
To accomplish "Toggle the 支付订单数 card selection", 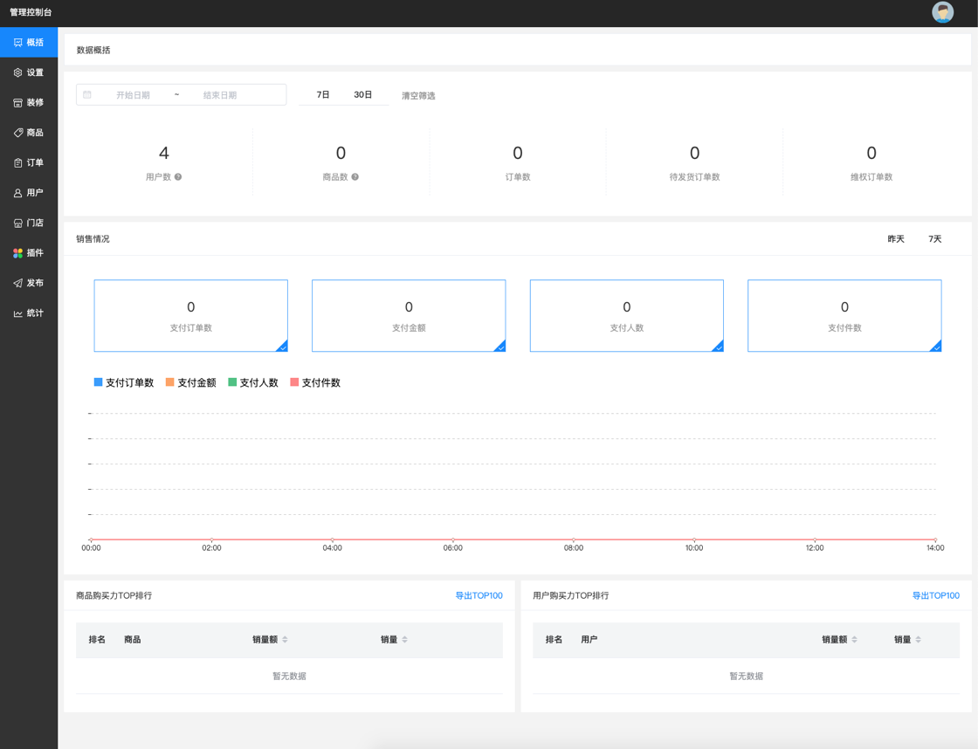I will tap(191, 315).
